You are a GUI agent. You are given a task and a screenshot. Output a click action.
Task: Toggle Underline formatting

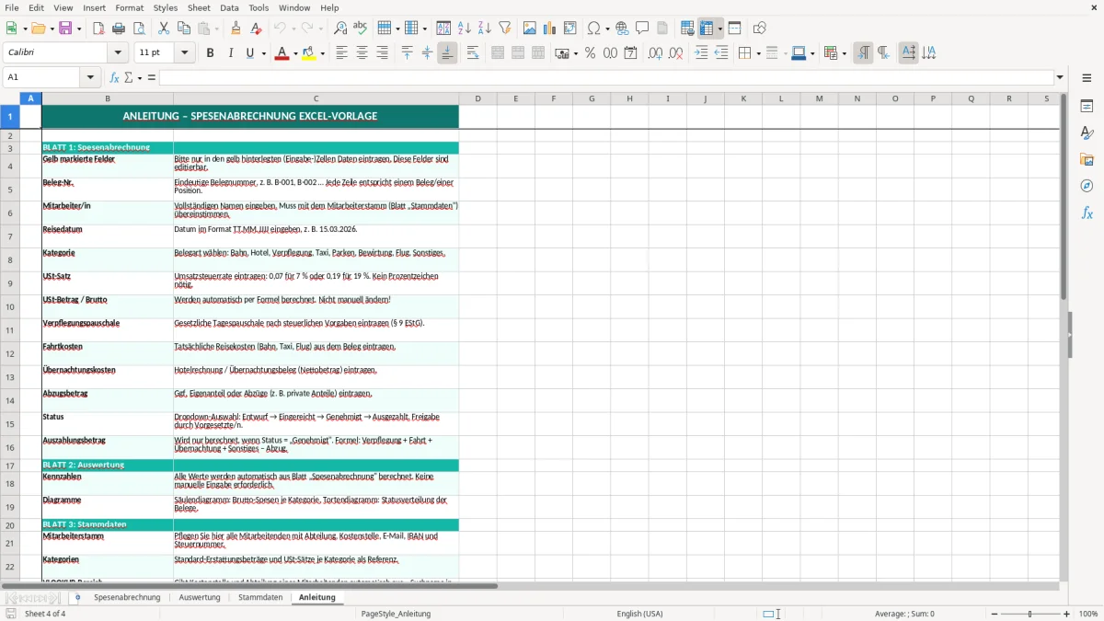(249, 53)
